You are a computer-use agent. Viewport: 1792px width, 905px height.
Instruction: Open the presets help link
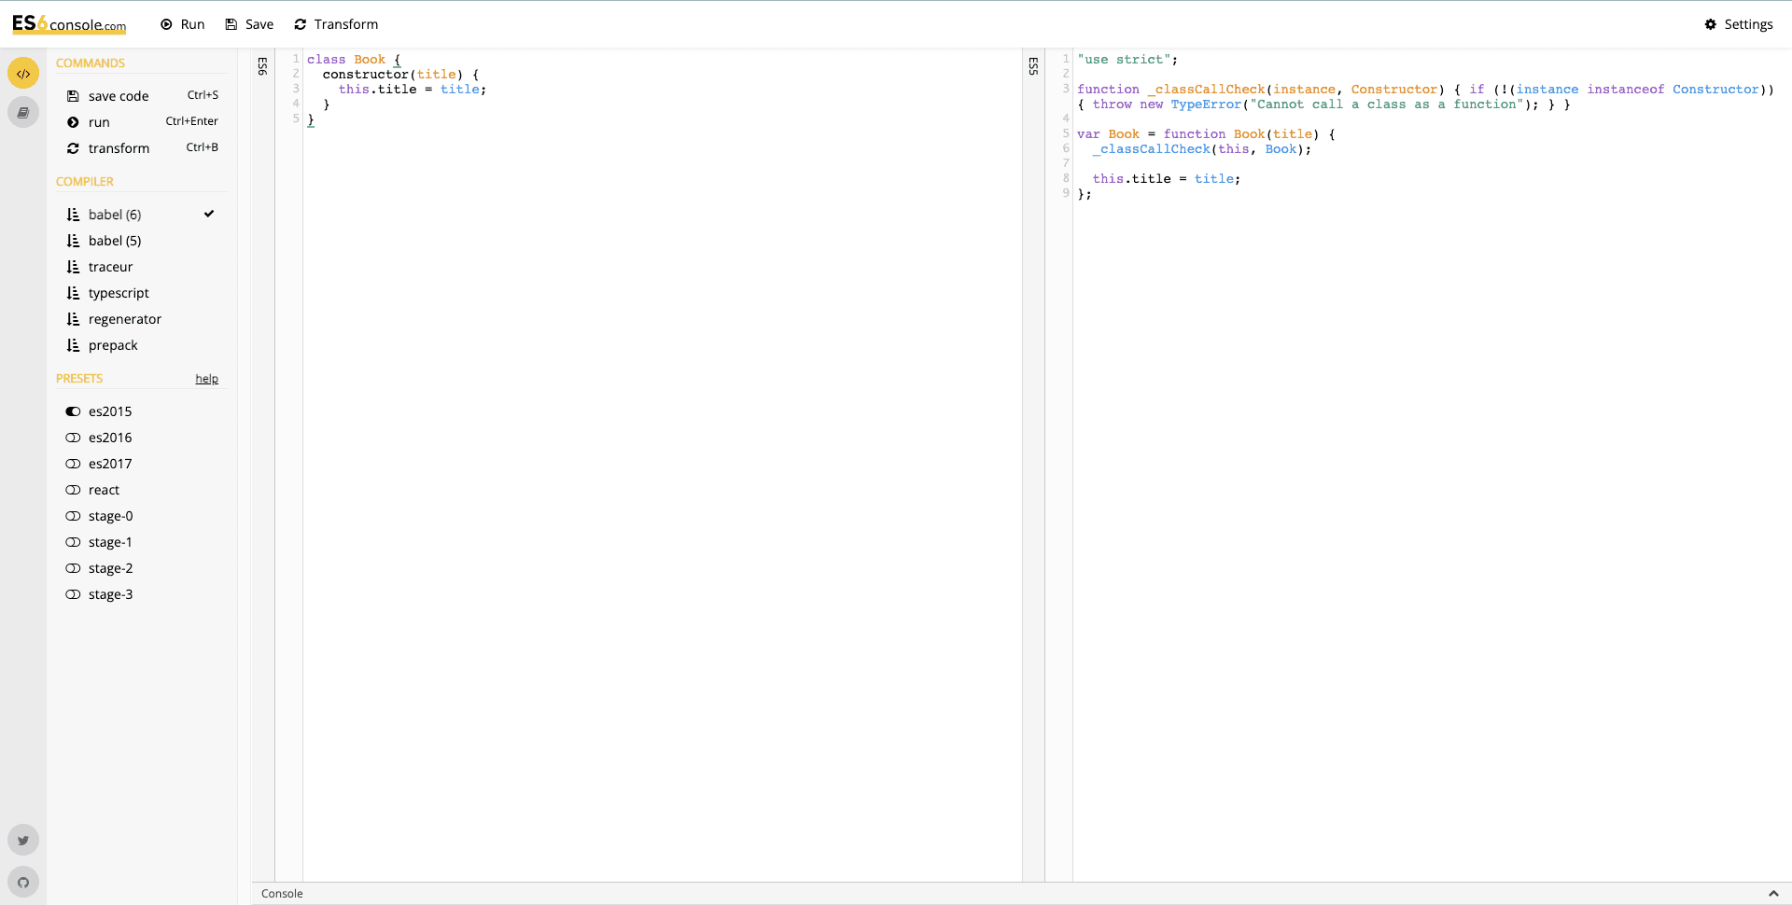tap(206, 379)
